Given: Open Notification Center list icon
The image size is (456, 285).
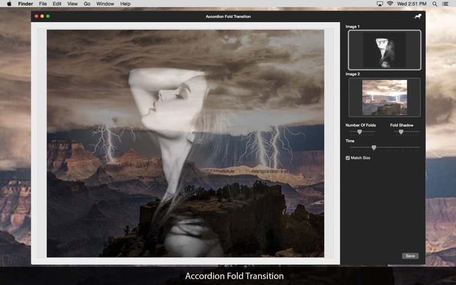Looking at the screenshot, I should (x=445, y=4).
